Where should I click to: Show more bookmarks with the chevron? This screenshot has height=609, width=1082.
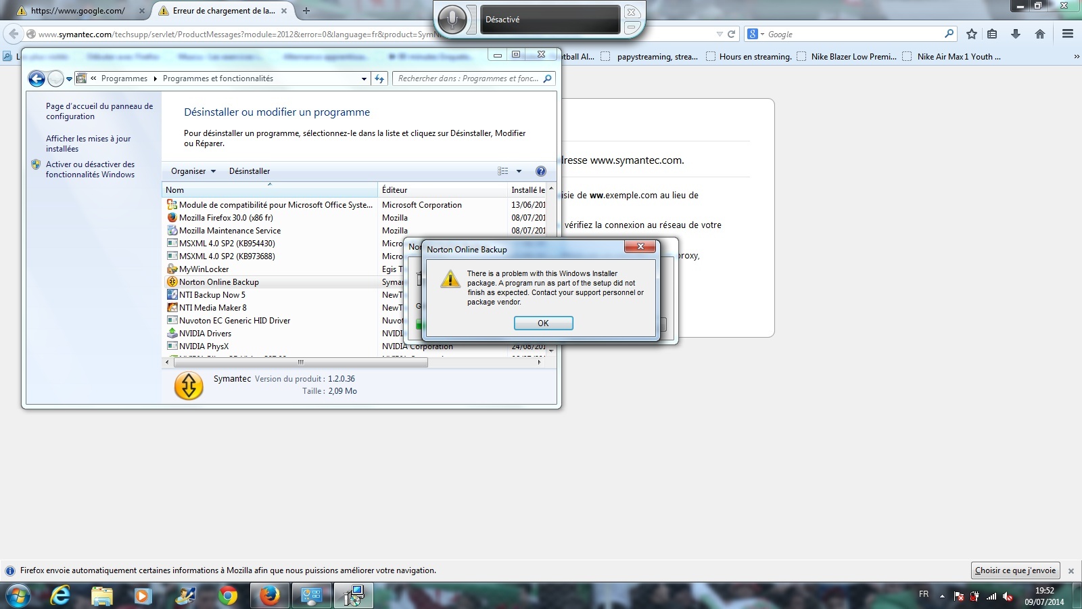(x=1077, y=57)
